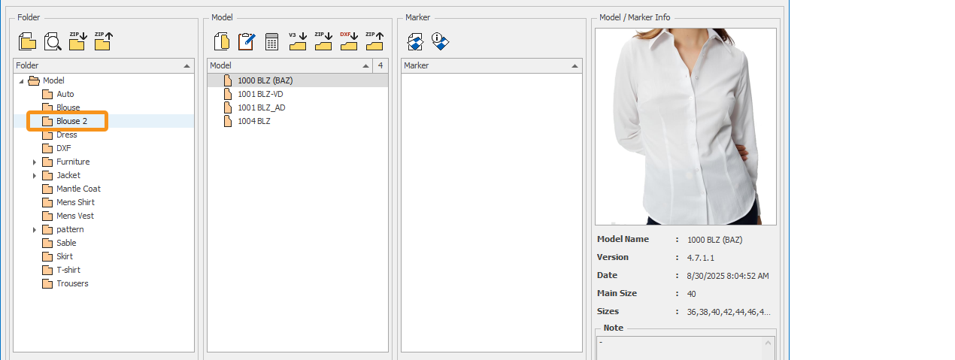Click the blouse preview image

tap(685, 126)
